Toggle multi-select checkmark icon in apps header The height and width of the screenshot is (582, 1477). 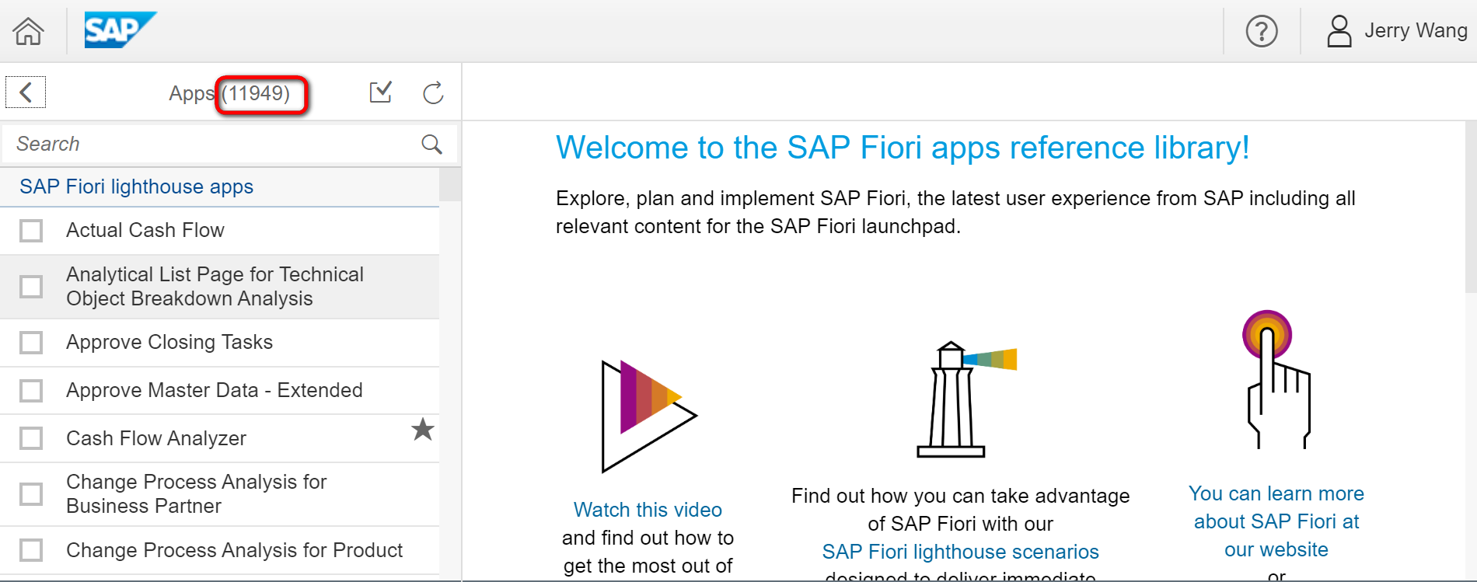tap(380, 92)
